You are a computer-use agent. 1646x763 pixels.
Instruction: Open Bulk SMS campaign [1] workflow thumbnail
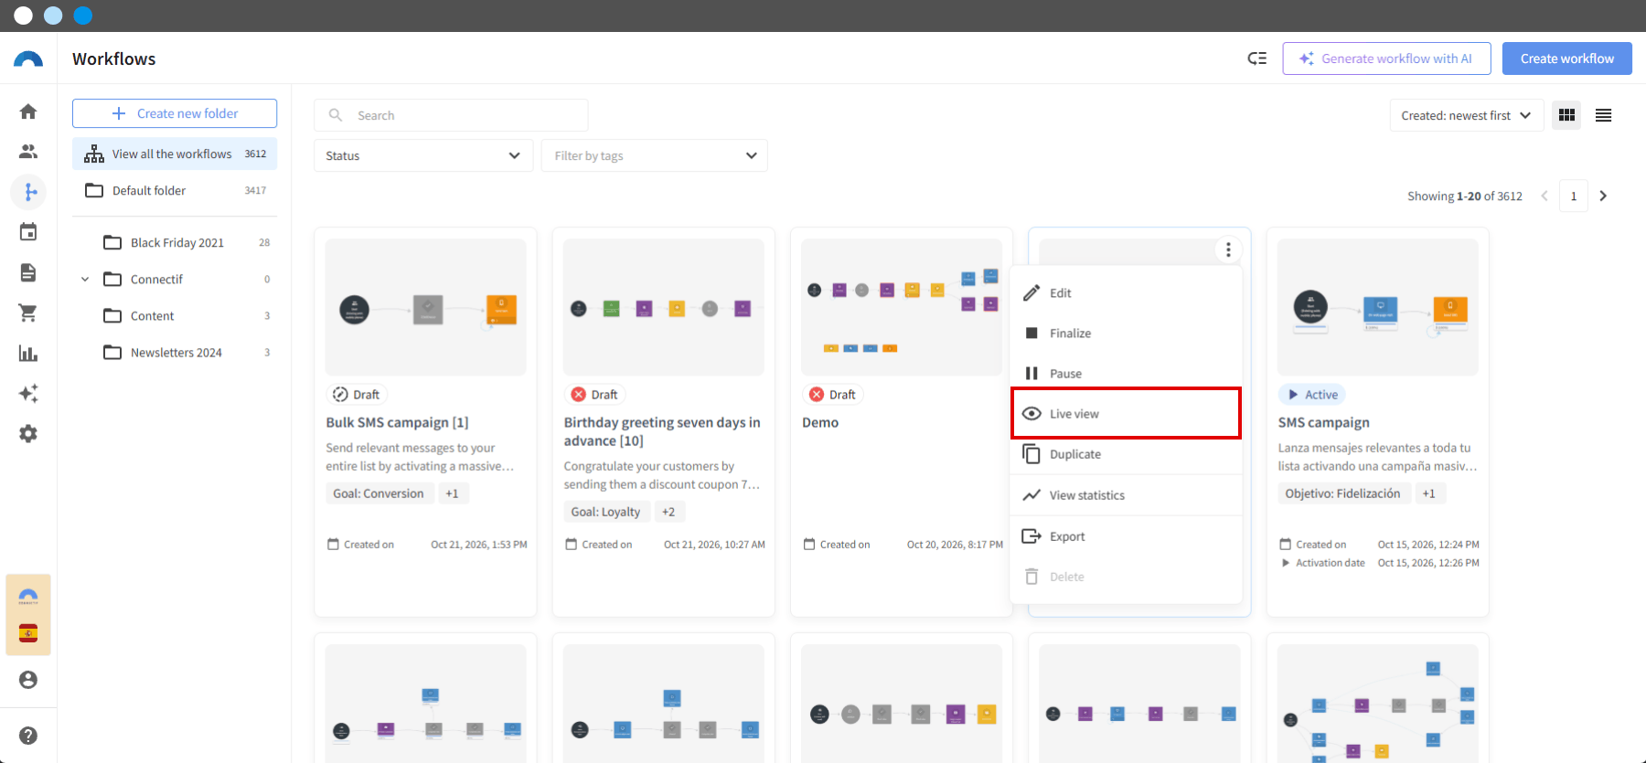tap(425, 308)
